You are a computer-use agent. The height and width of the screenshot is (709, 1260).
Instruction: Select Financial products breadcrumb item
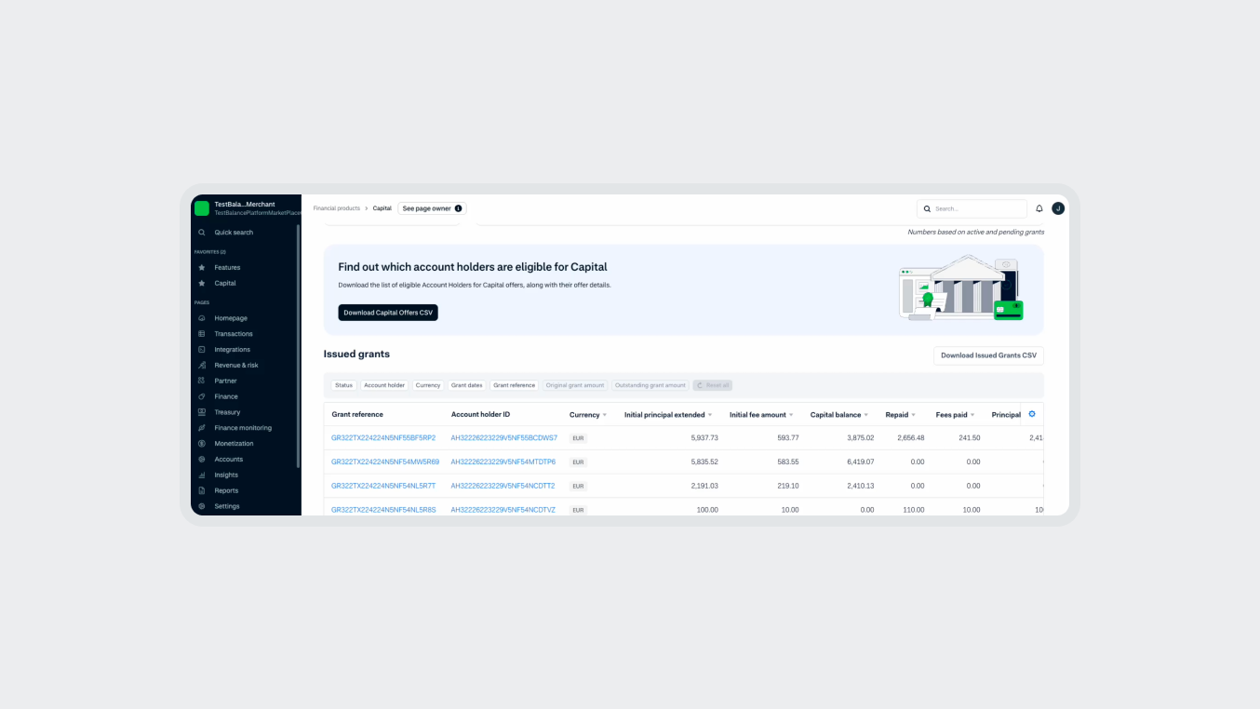(336, 207)
